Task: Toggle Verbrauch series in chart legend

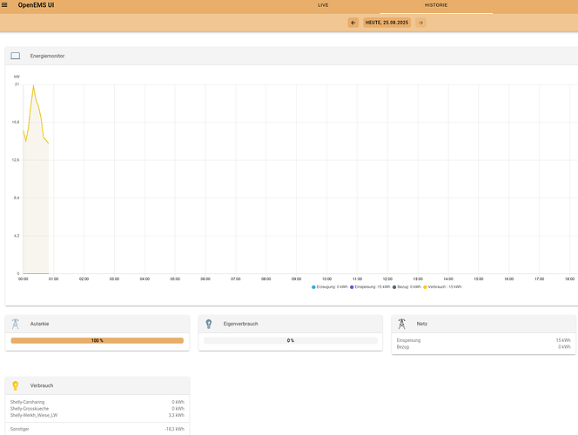Action: point(442,287)
